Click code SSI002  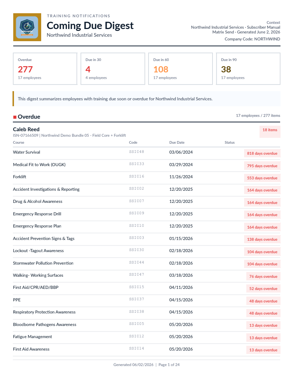pos(136,189)
